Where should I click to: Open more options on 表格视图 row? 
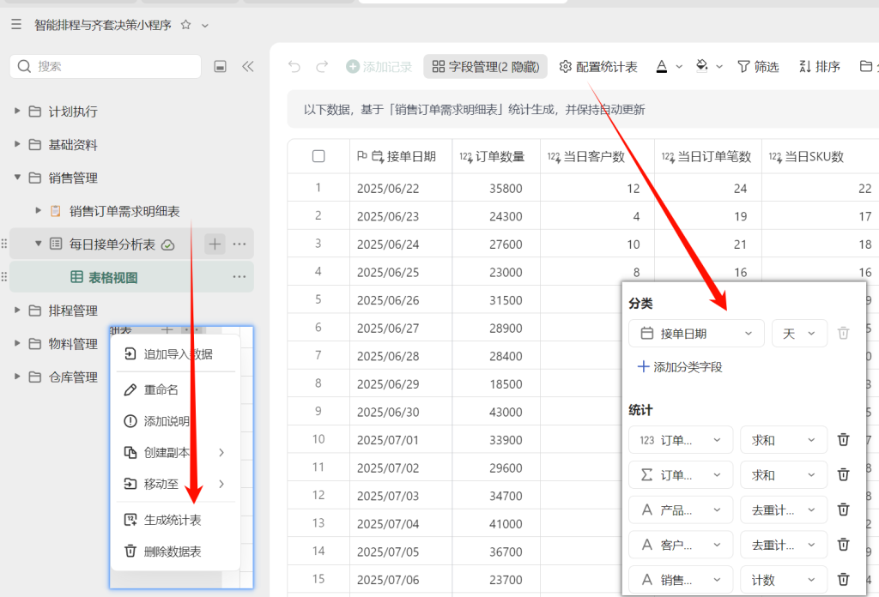(x=239, y=277)
